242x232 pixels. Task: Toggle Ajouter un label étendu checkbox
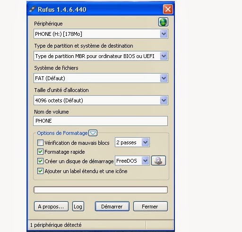click(x=40, y=171)
